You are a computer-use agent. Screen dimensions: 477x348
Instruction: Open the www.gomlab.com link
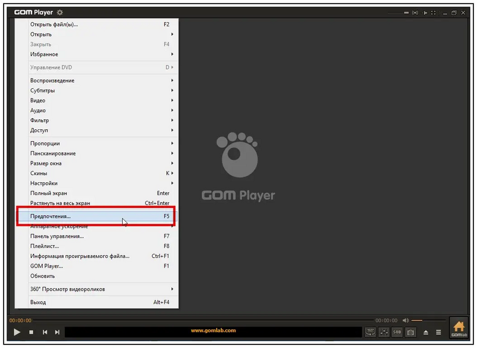point(213,330)
